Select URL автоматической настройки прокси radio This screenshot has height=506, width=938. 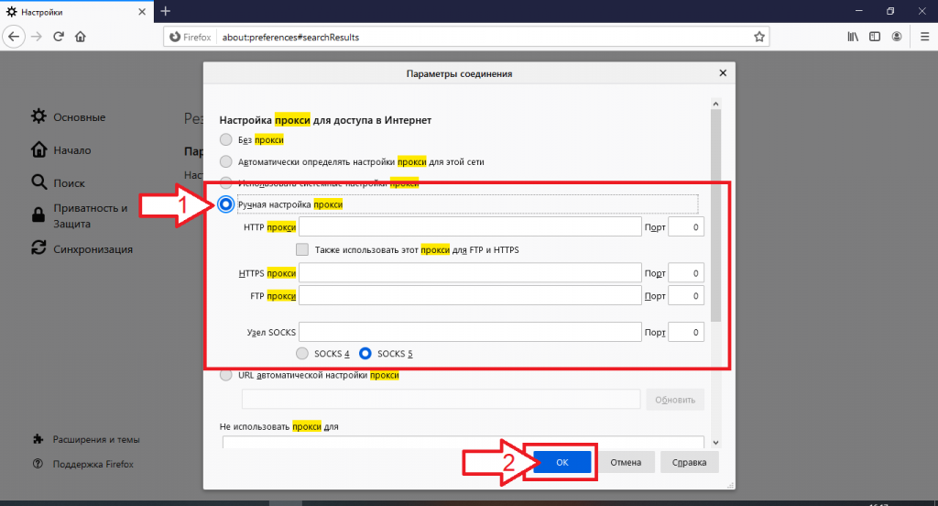(226, 375)
